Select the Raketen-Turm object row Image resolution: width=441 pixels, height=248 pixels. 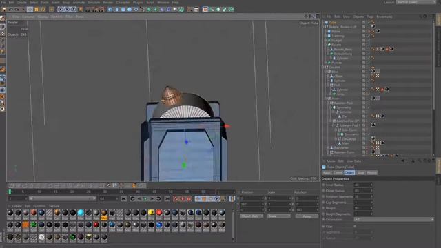(344, 152)
